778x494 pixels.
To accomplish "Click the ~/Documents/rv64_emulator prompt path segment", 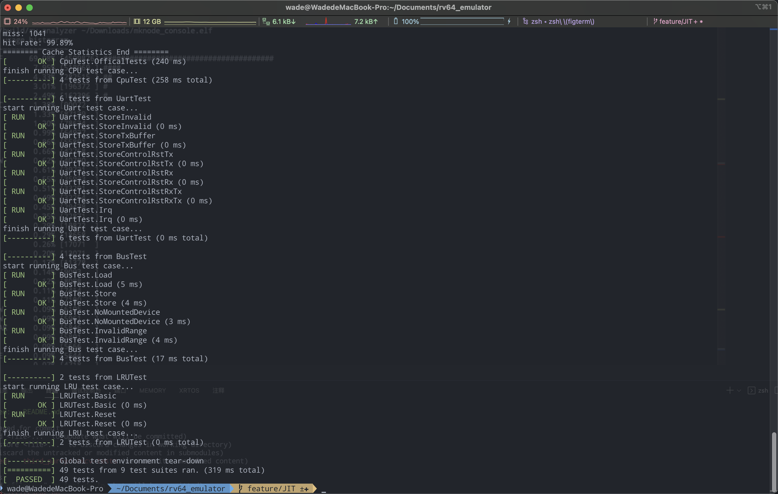I will 170,489.
